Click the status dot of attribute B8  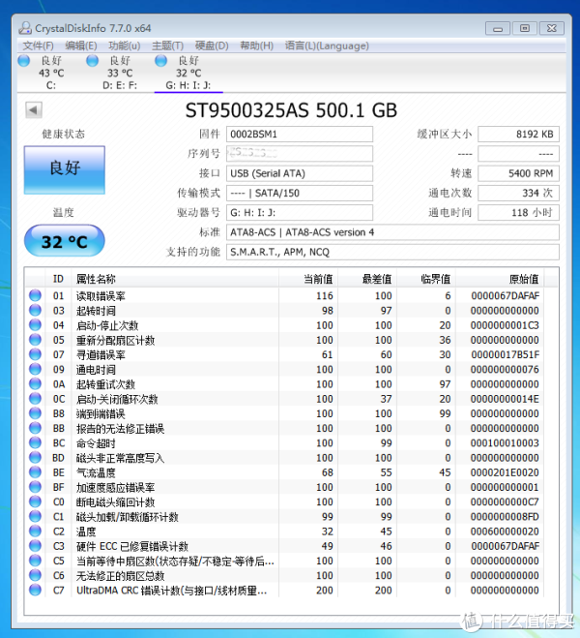36,413
